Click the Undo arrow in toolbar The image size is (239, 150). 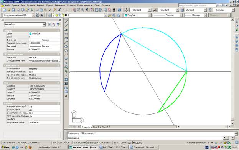pos(59,10)
